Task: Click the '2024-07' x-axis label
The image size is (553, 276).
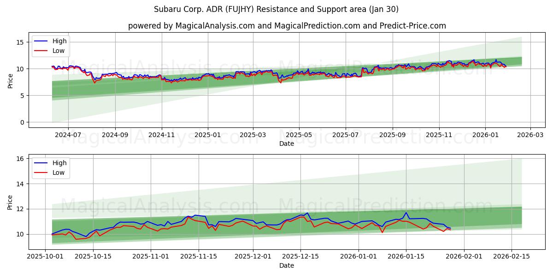Action: (x=68, y=135)
